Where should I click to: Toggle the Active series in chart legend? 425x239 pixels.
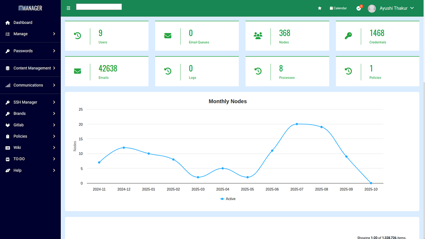point(228,199)
